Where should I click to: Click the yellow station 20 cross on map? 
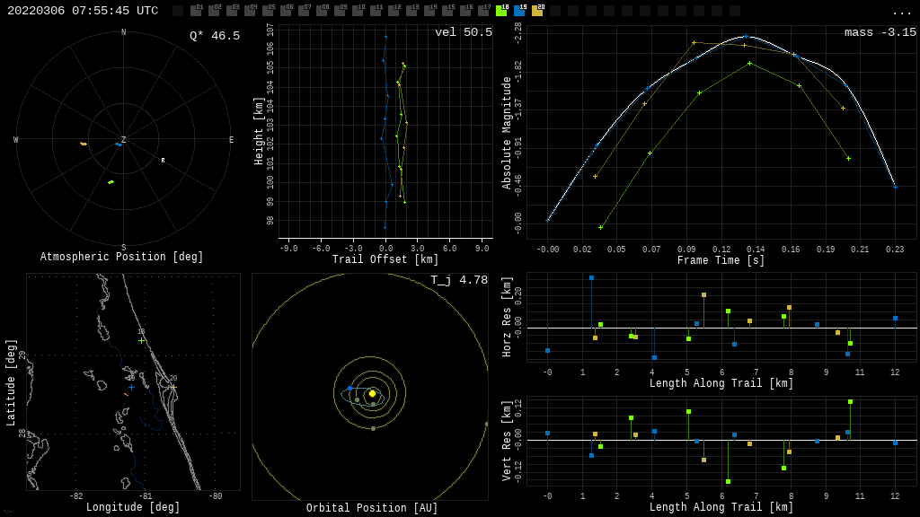pyautogui.click(x=172, y=388)
